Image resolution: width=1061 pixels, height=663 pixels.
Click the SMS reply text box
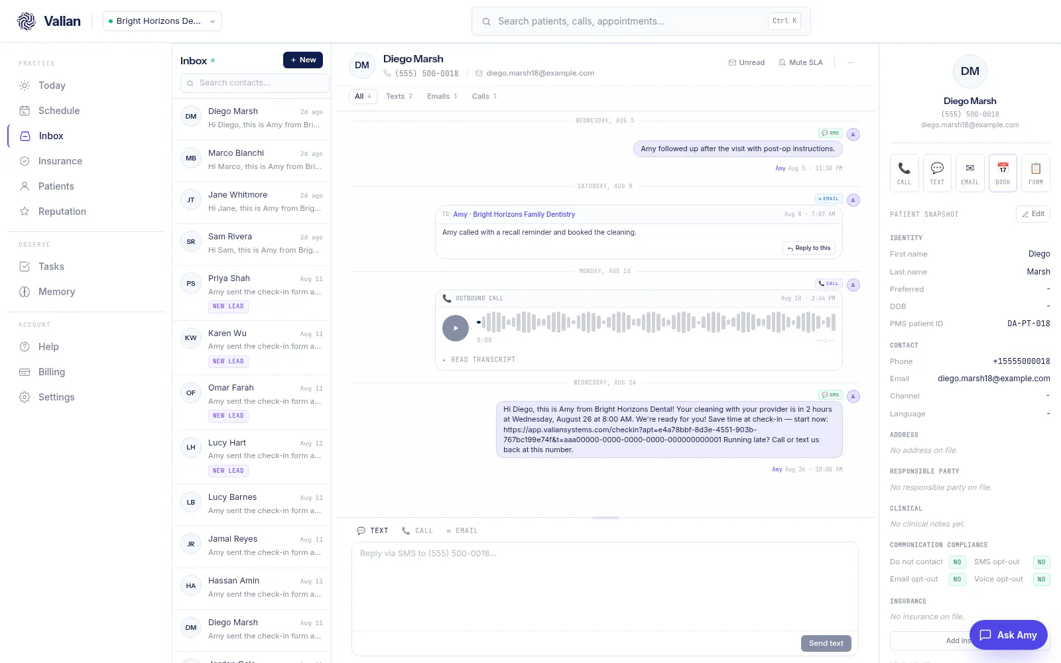click(605, 587)
